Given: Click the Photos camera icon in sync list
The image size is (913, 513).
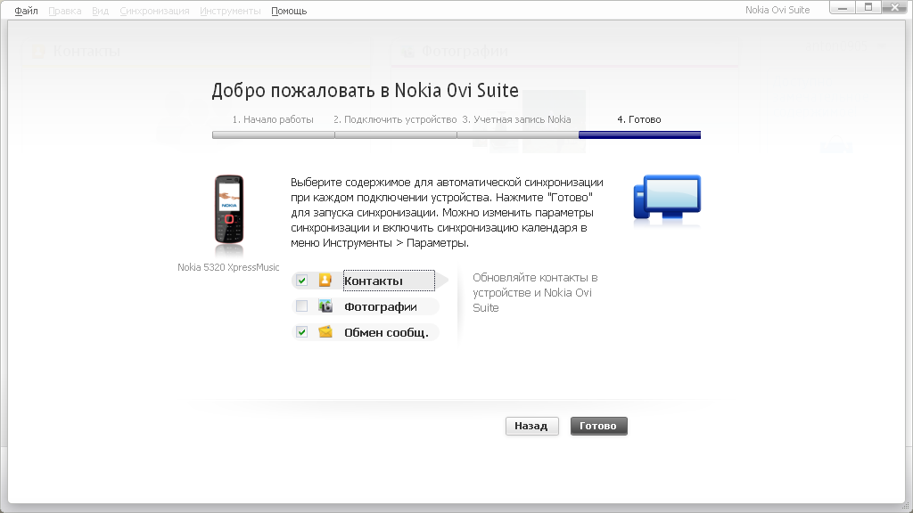Looking at the screenshot, I should (325, 306).
